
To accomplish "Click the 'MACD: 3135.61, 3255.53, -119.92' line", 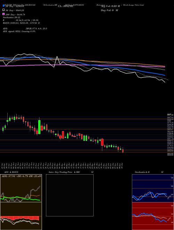I will coord(21,23).
